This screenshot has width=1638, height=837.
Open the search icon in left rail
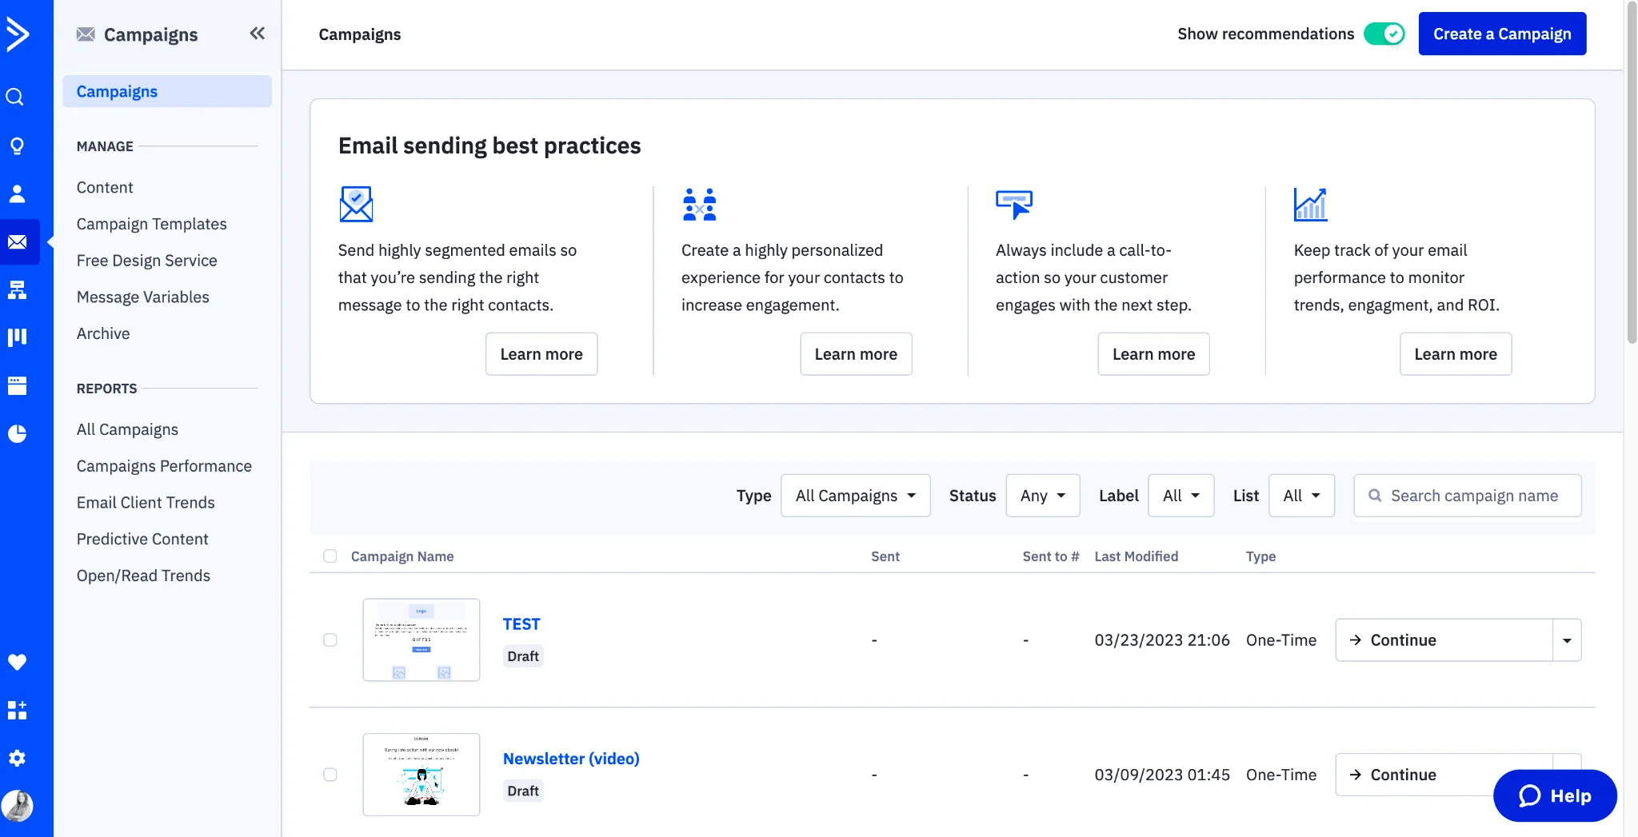[x=15, y=98]
